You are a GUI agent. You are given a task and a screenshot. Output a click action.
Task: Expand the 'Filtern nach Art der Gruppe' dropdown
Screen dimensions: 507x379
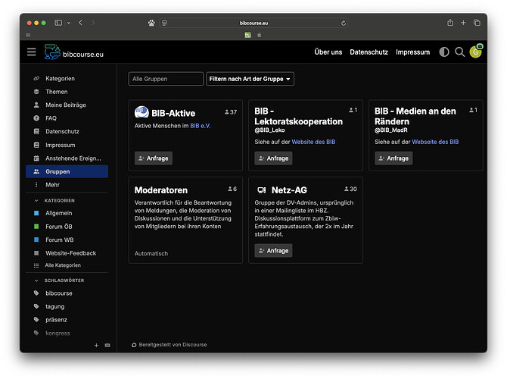click(x=250, y=79)
